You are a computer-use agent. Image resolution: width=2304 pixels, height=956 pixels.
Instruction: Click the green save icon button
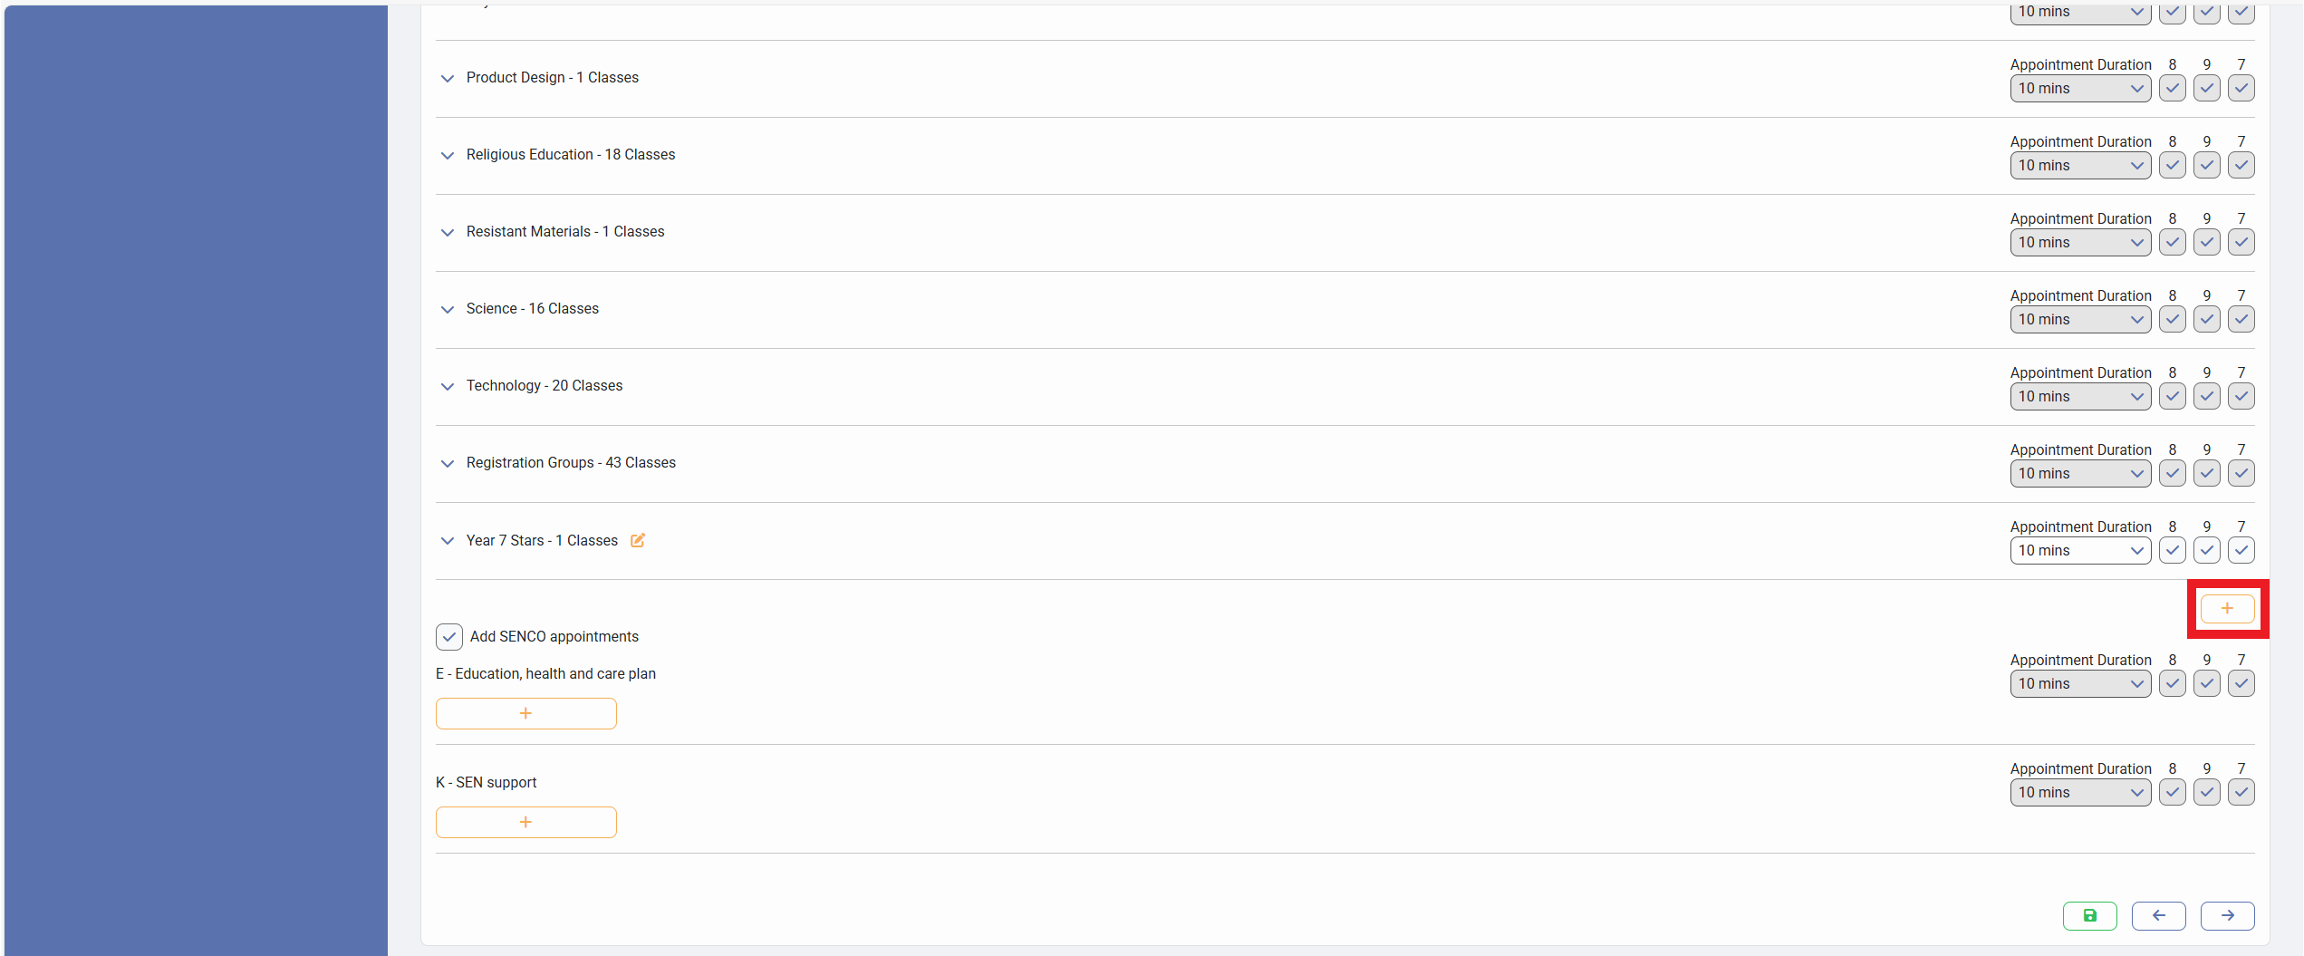click(x=2089, y=915)
